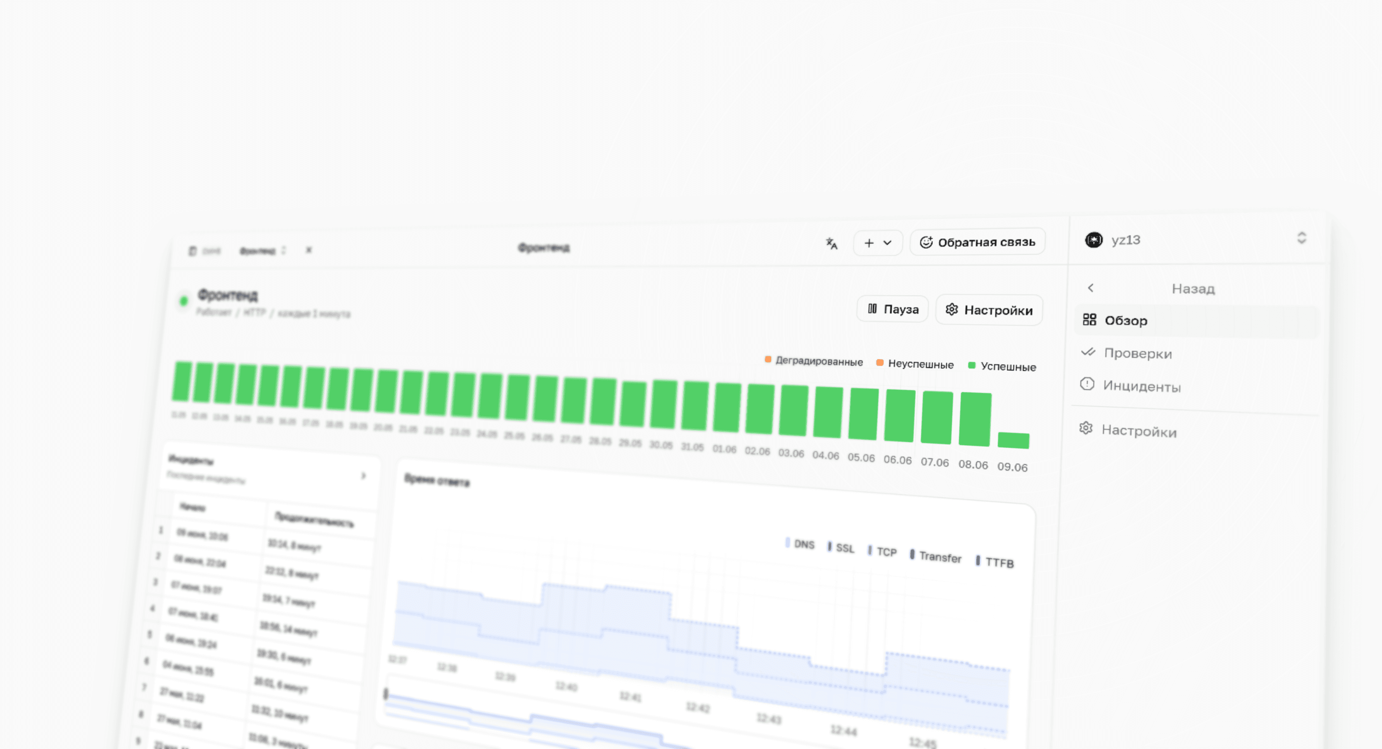Toggle SSL series in response chart
The width and height of the screenshot is (1382, 749).
click(841, 548)
